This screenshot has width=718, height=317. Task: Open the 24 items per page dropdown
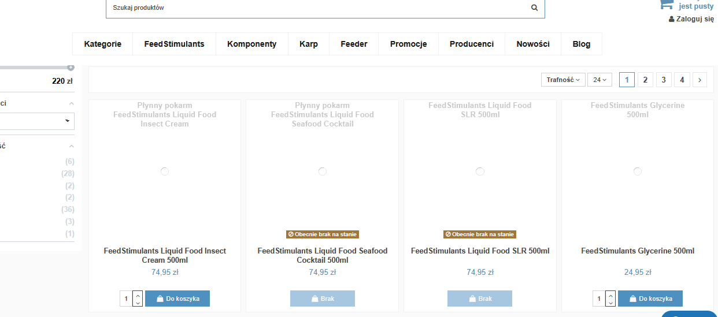click(x=599, y=80)
